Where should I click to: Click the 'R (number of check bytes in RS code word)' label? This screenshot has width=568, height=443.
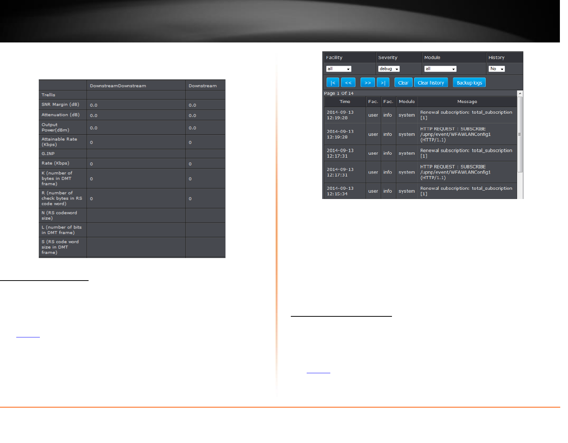(x=62, y=198)
